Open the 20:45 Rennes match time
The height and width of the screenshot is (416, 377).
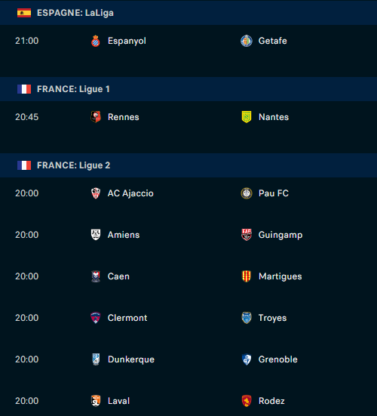coord(26,117)
